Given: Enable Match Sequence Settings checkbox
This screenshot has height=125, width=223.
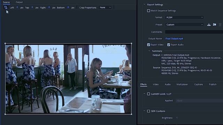Looking at the screenshot, I should click(x=148, y=11).
